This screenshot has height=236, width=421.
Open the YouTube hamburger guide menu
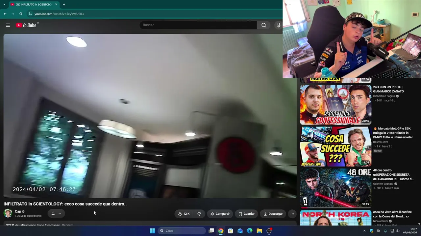point(8,25)
